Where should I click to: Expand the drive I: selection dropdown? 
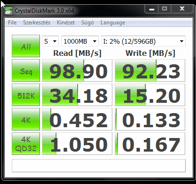tap(143, 41)
